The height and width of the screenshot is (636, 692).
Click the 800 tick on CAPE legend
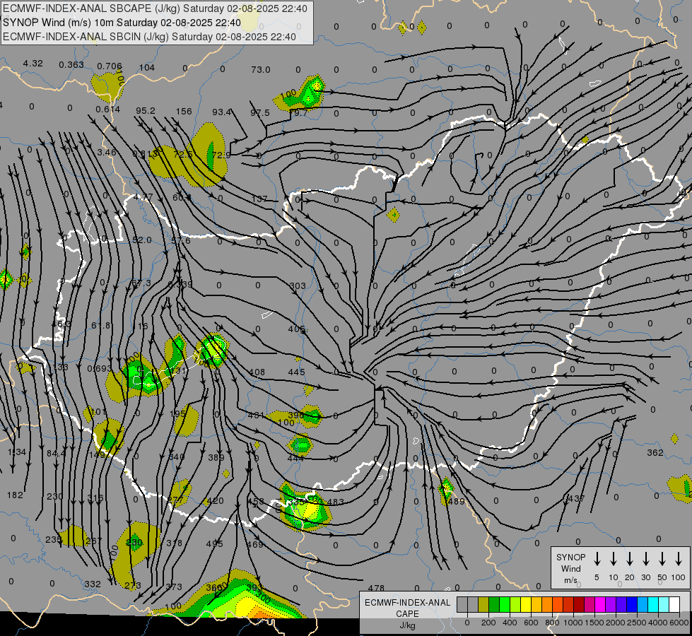(552, 623)
